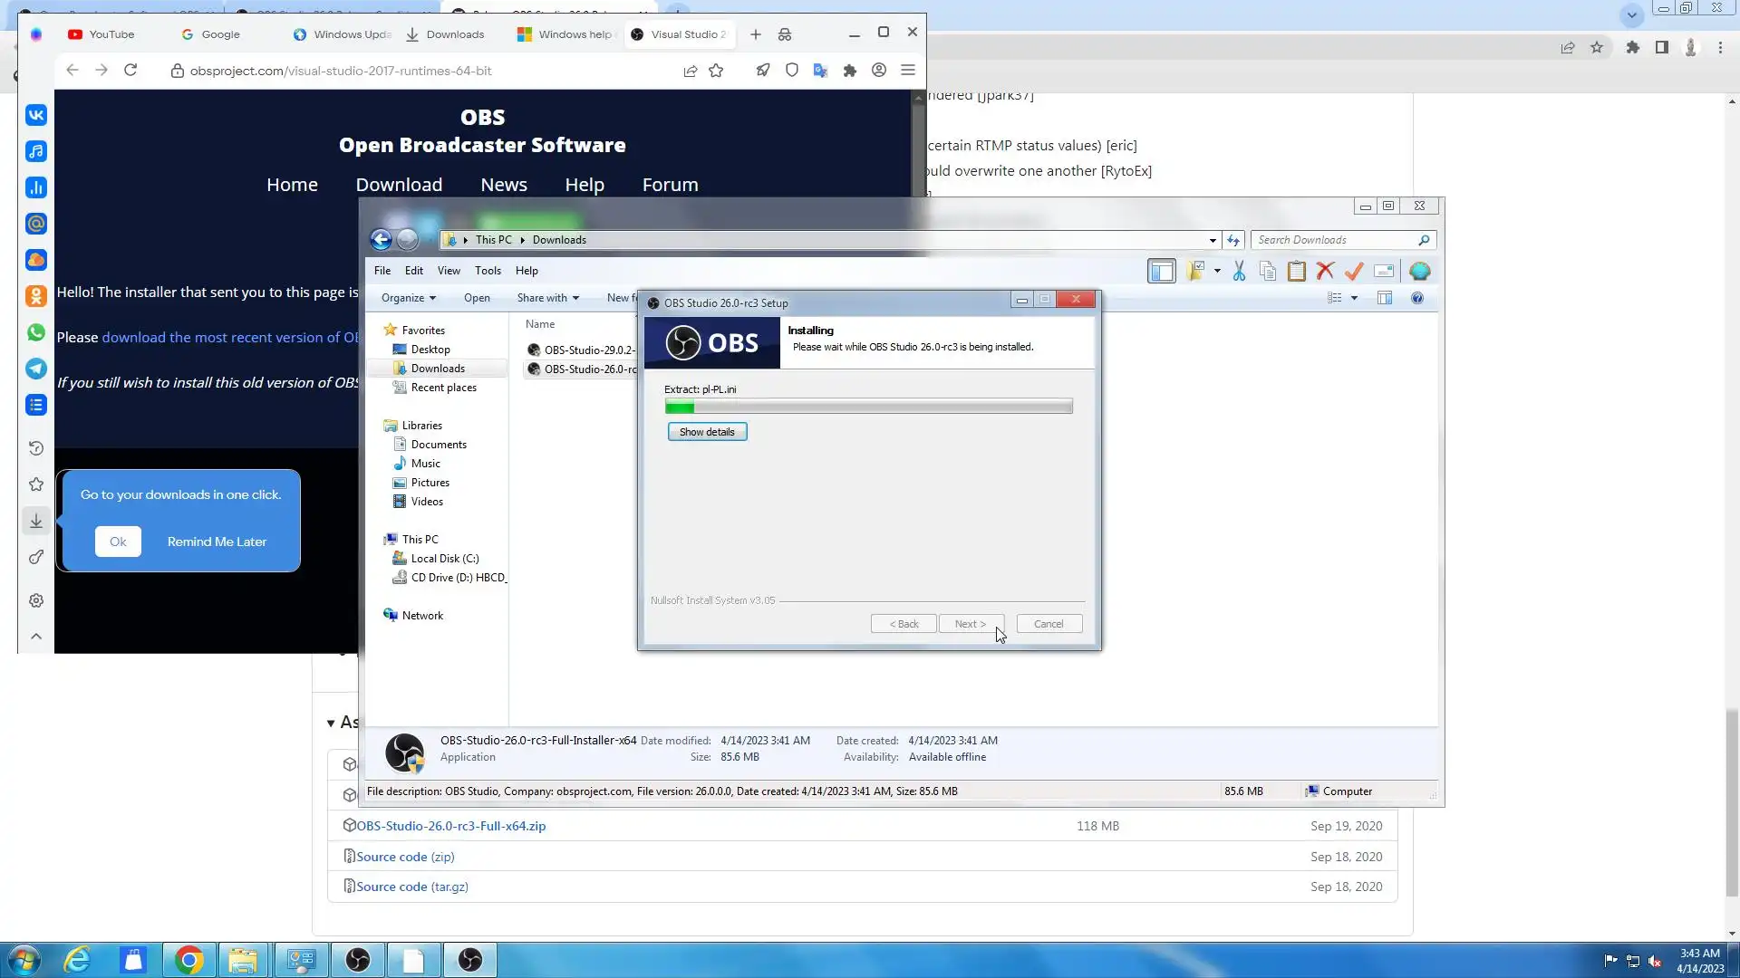The image size is (1740, 978).
Task: Open the OBS-Studio-26.0-rc3-Full-x64.zip link
Action: point(450,826)
